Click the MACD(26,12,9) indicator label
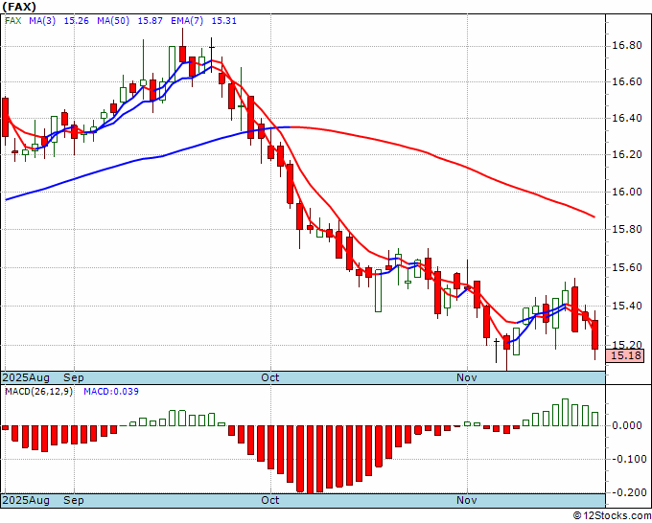 point(38,392)
